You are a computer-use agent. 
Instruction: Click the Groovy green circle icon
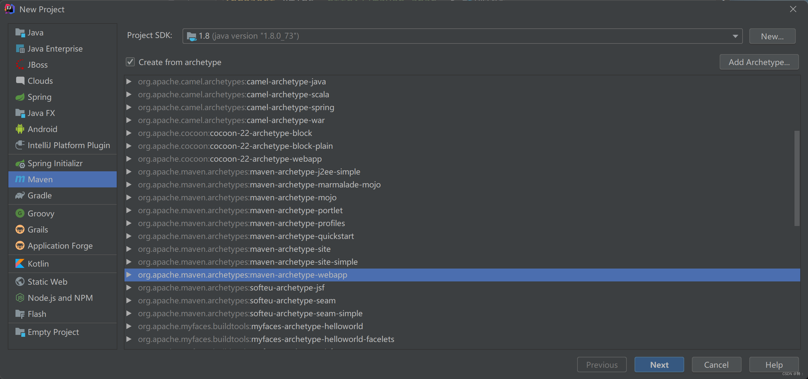click(x=20, y=213)
